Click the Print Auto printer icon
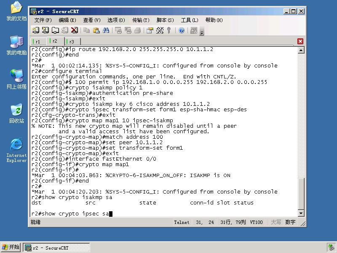The height and width of the screenshot is (253, 337). [x=138, y=30]
